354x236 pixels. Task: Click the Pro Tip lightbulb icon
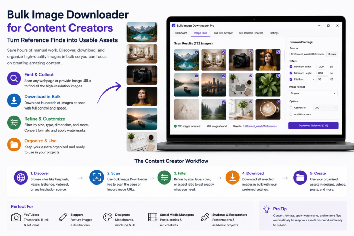click(x=267, y=209)
